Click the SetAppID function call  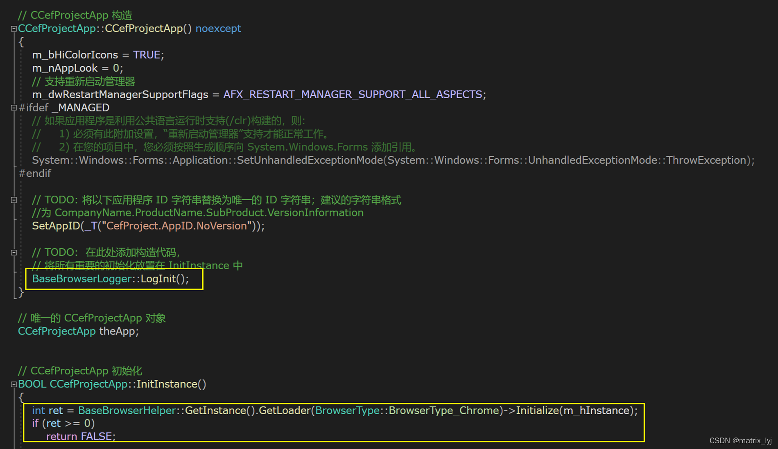(x=56, y=226)
